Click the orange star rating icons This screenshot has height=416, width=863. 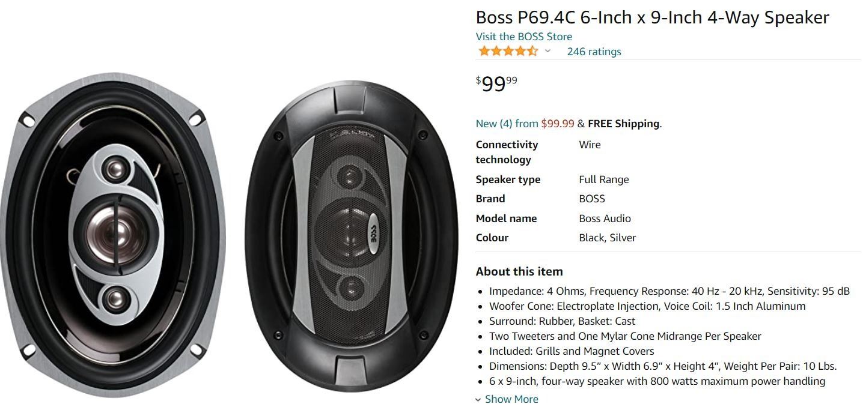(x=508, y=51)
